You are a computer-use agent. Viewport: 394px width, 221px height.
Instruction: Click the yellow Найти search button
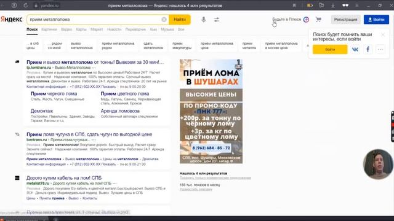tap(180, 20)
